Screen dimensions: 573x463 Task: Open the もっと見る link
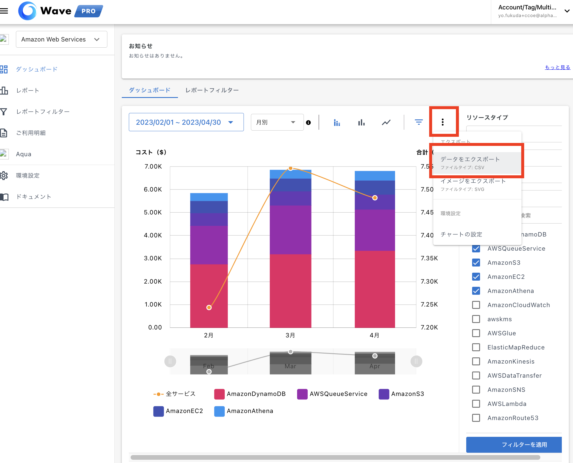coord(557,67)
